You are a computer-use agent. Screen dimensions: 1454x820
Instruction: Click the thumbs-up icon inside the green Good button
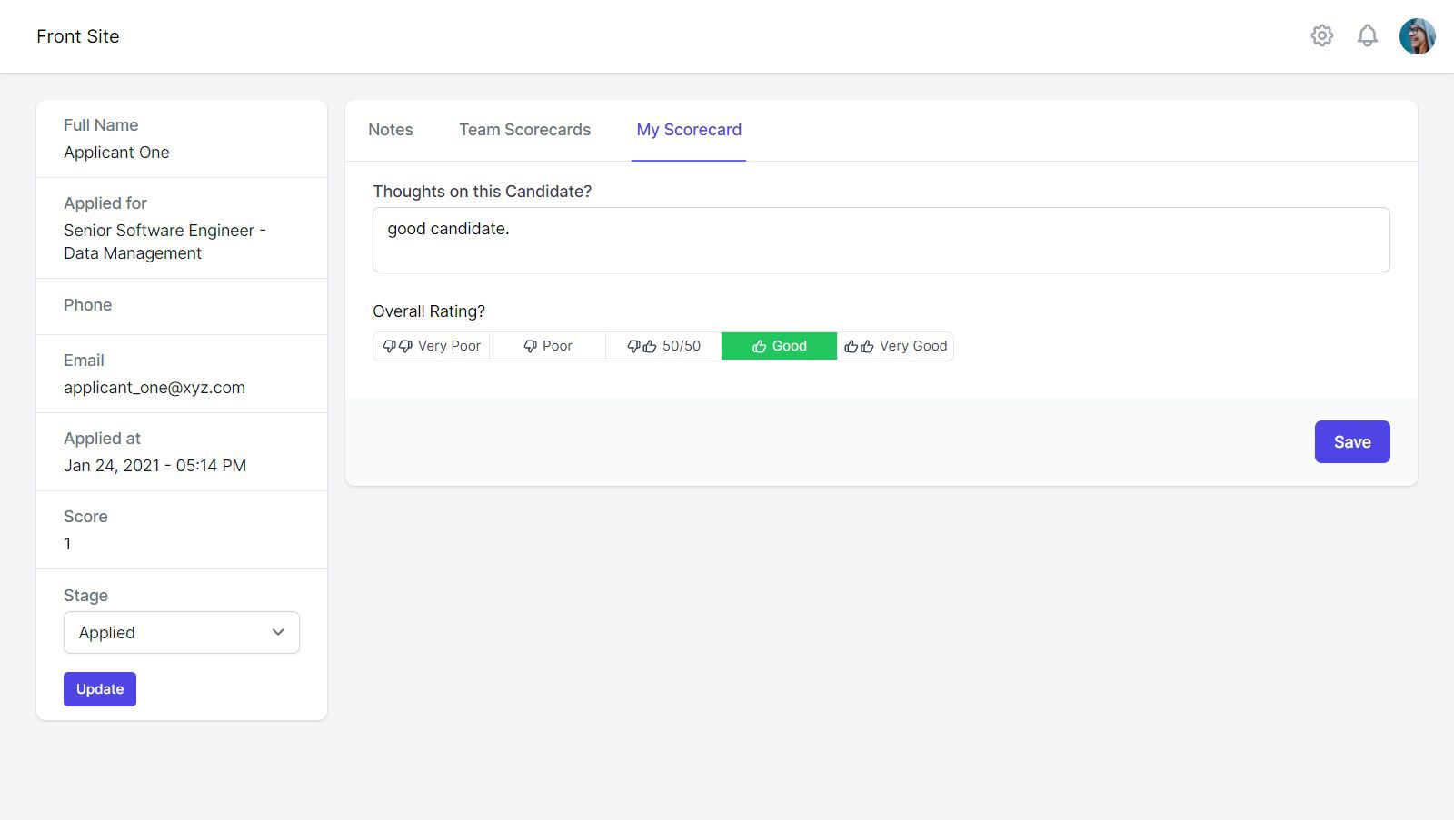click(x=760, y=346)
